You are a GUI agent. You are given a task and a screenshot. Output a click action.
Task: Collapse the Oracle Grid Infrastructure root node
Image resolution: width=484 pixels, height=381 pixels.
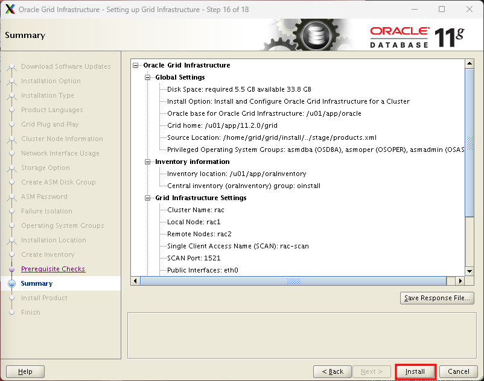[136, 65]
